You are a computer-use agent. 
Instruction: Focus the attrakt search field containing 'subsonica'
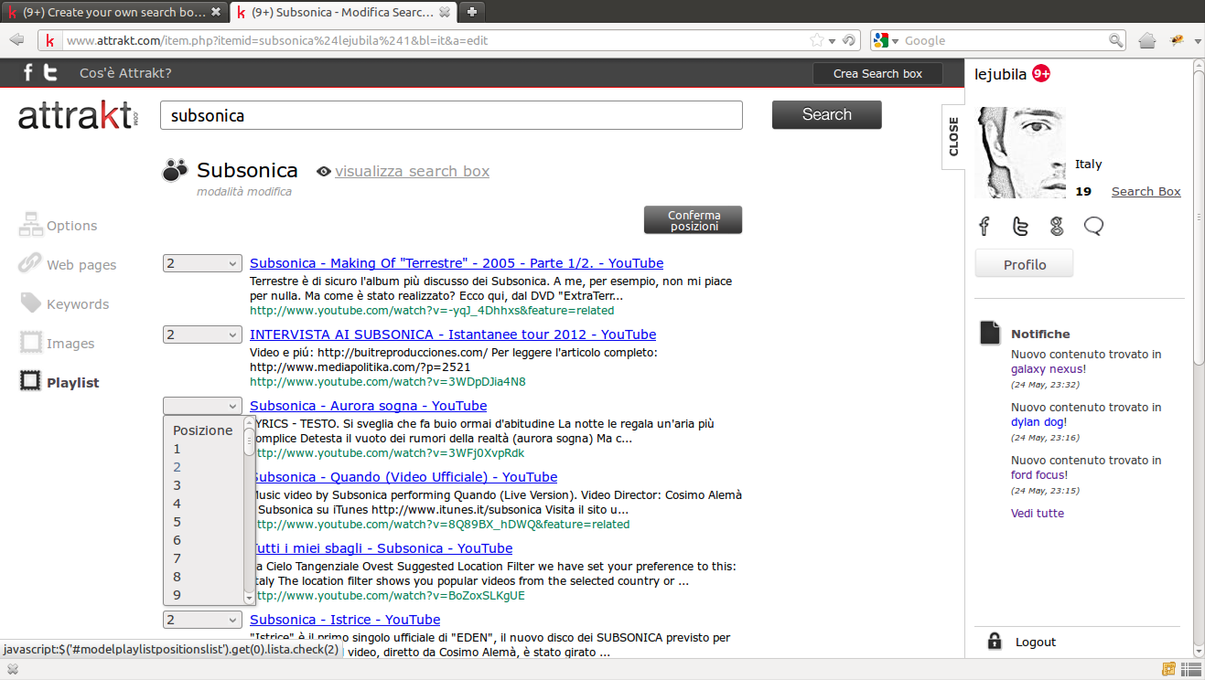click(x=451, y=115)
